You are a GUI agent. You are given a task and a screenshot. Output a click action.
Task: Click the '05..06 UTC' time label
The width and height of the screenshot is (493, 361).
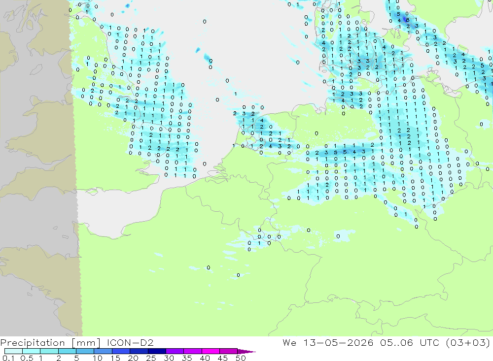(x=409, y=342)
